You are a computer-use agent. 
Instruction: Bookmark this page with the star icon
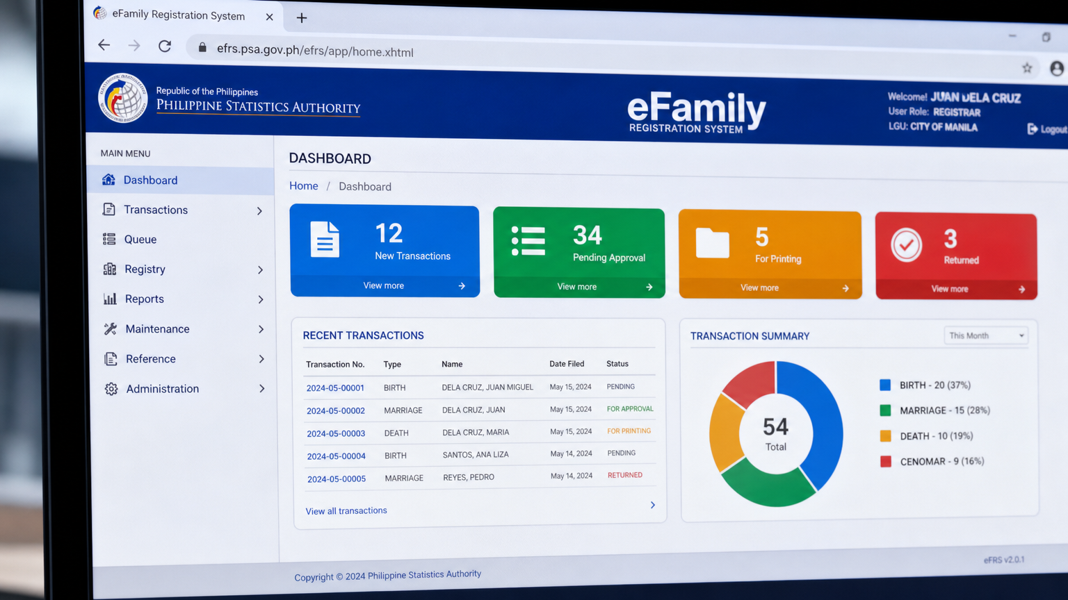[x=1027, y=67]
